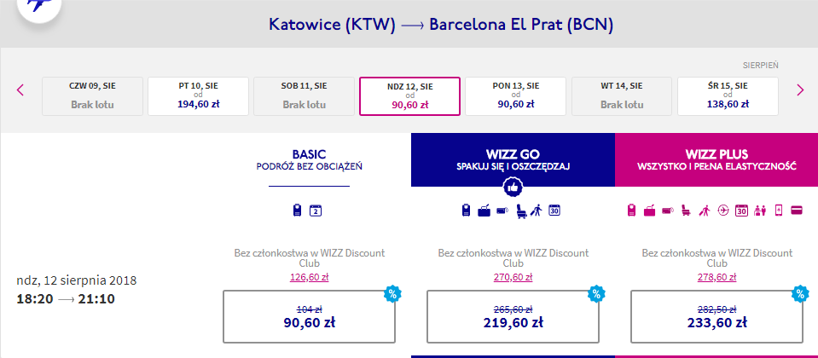Image resolution: width=818 pixels, height=358 pixels.
Task: Click the WIZZ GO 30-day calendar icon
Action: [x=554, y=211]
